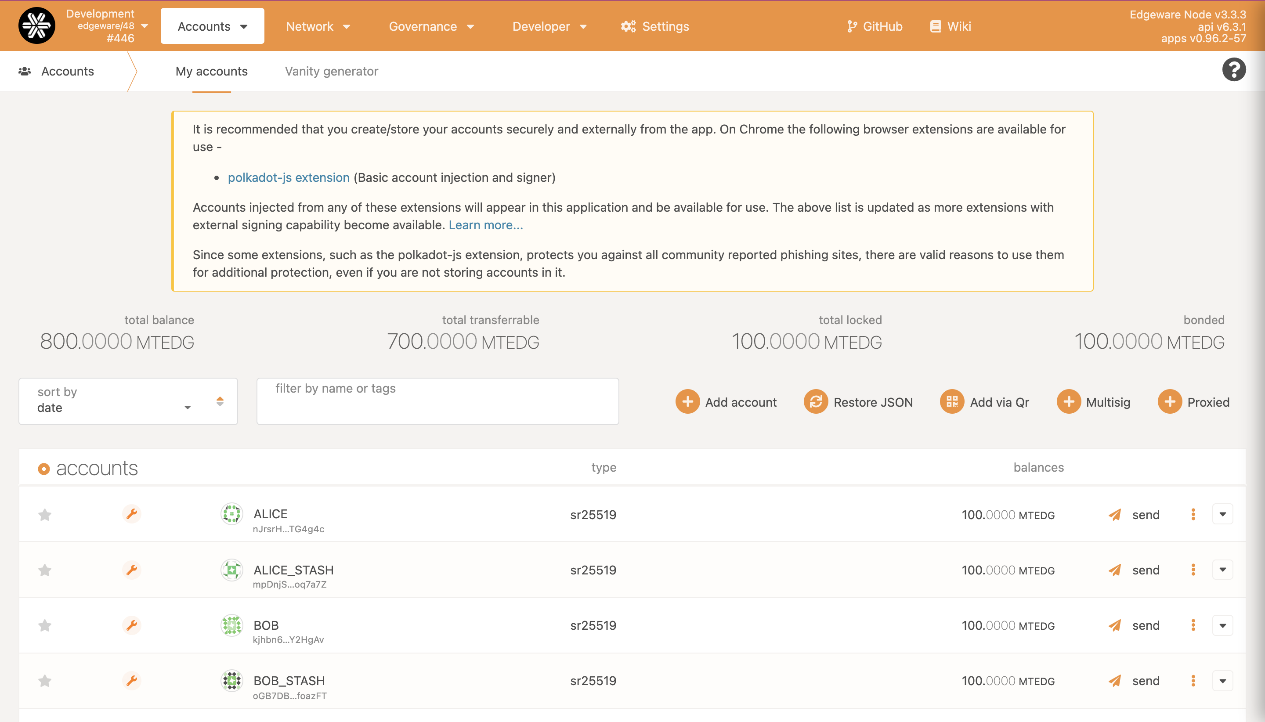Click the Add via Qr icon button

(951, 402)
